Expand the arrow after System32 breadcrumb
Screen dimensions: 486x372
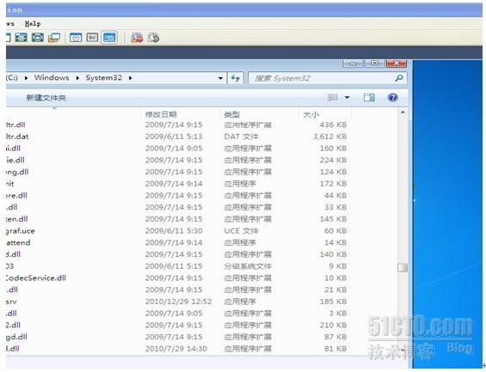[x=131, y=78]
